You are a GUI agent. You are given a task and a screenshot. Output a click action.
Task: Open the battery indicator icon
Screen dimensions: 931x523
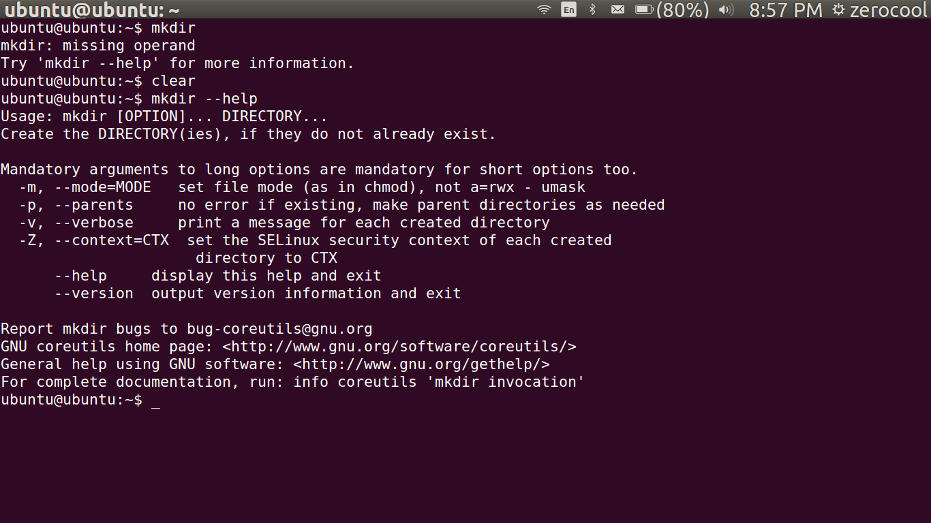tap(644, 10)
